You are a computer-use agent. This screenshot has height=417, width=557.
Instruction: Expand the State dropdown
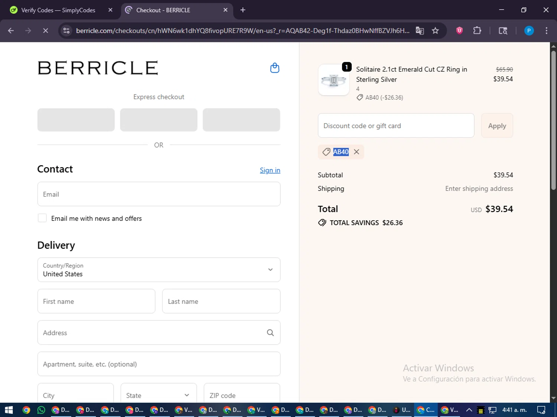[x=159, y=393]
